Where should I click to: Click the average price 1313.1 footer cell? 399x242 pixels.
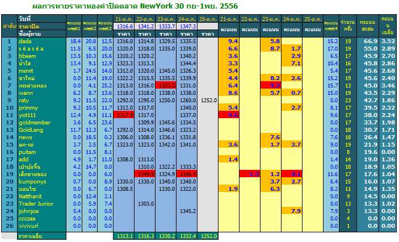[x=124, y=236]
